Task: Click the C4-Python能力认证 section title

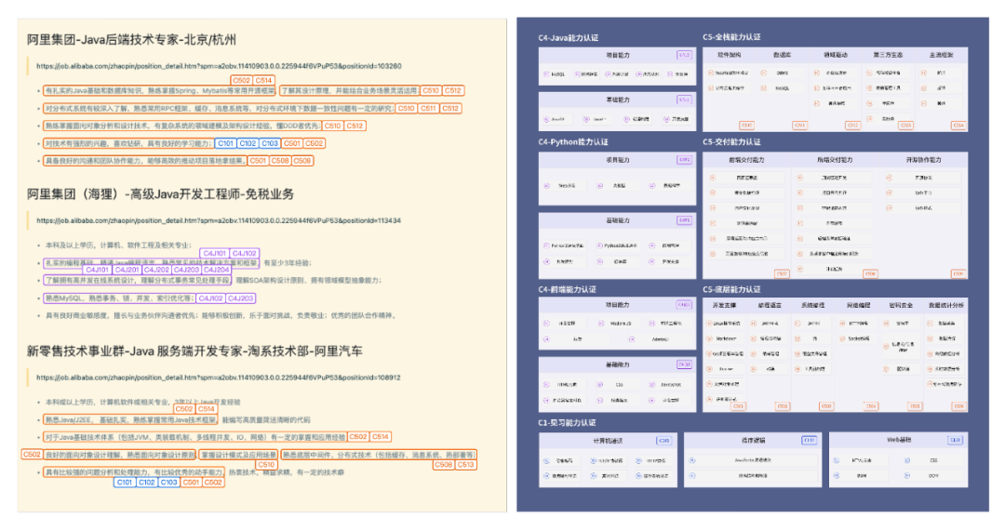Action: (573, 142)
